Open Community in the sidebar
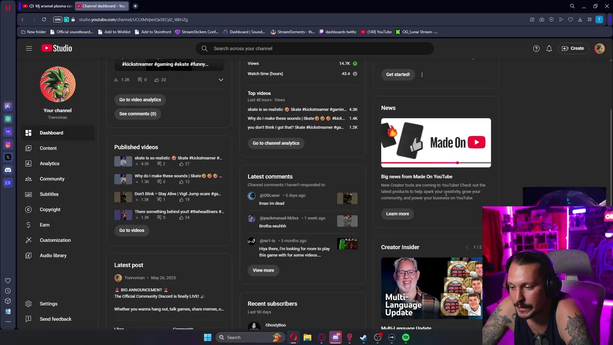 [57, 179]
